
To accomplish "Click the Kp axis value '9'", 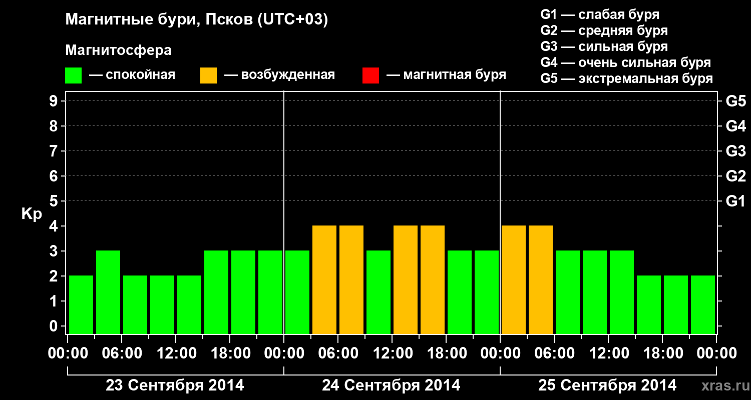I will 55,101.
